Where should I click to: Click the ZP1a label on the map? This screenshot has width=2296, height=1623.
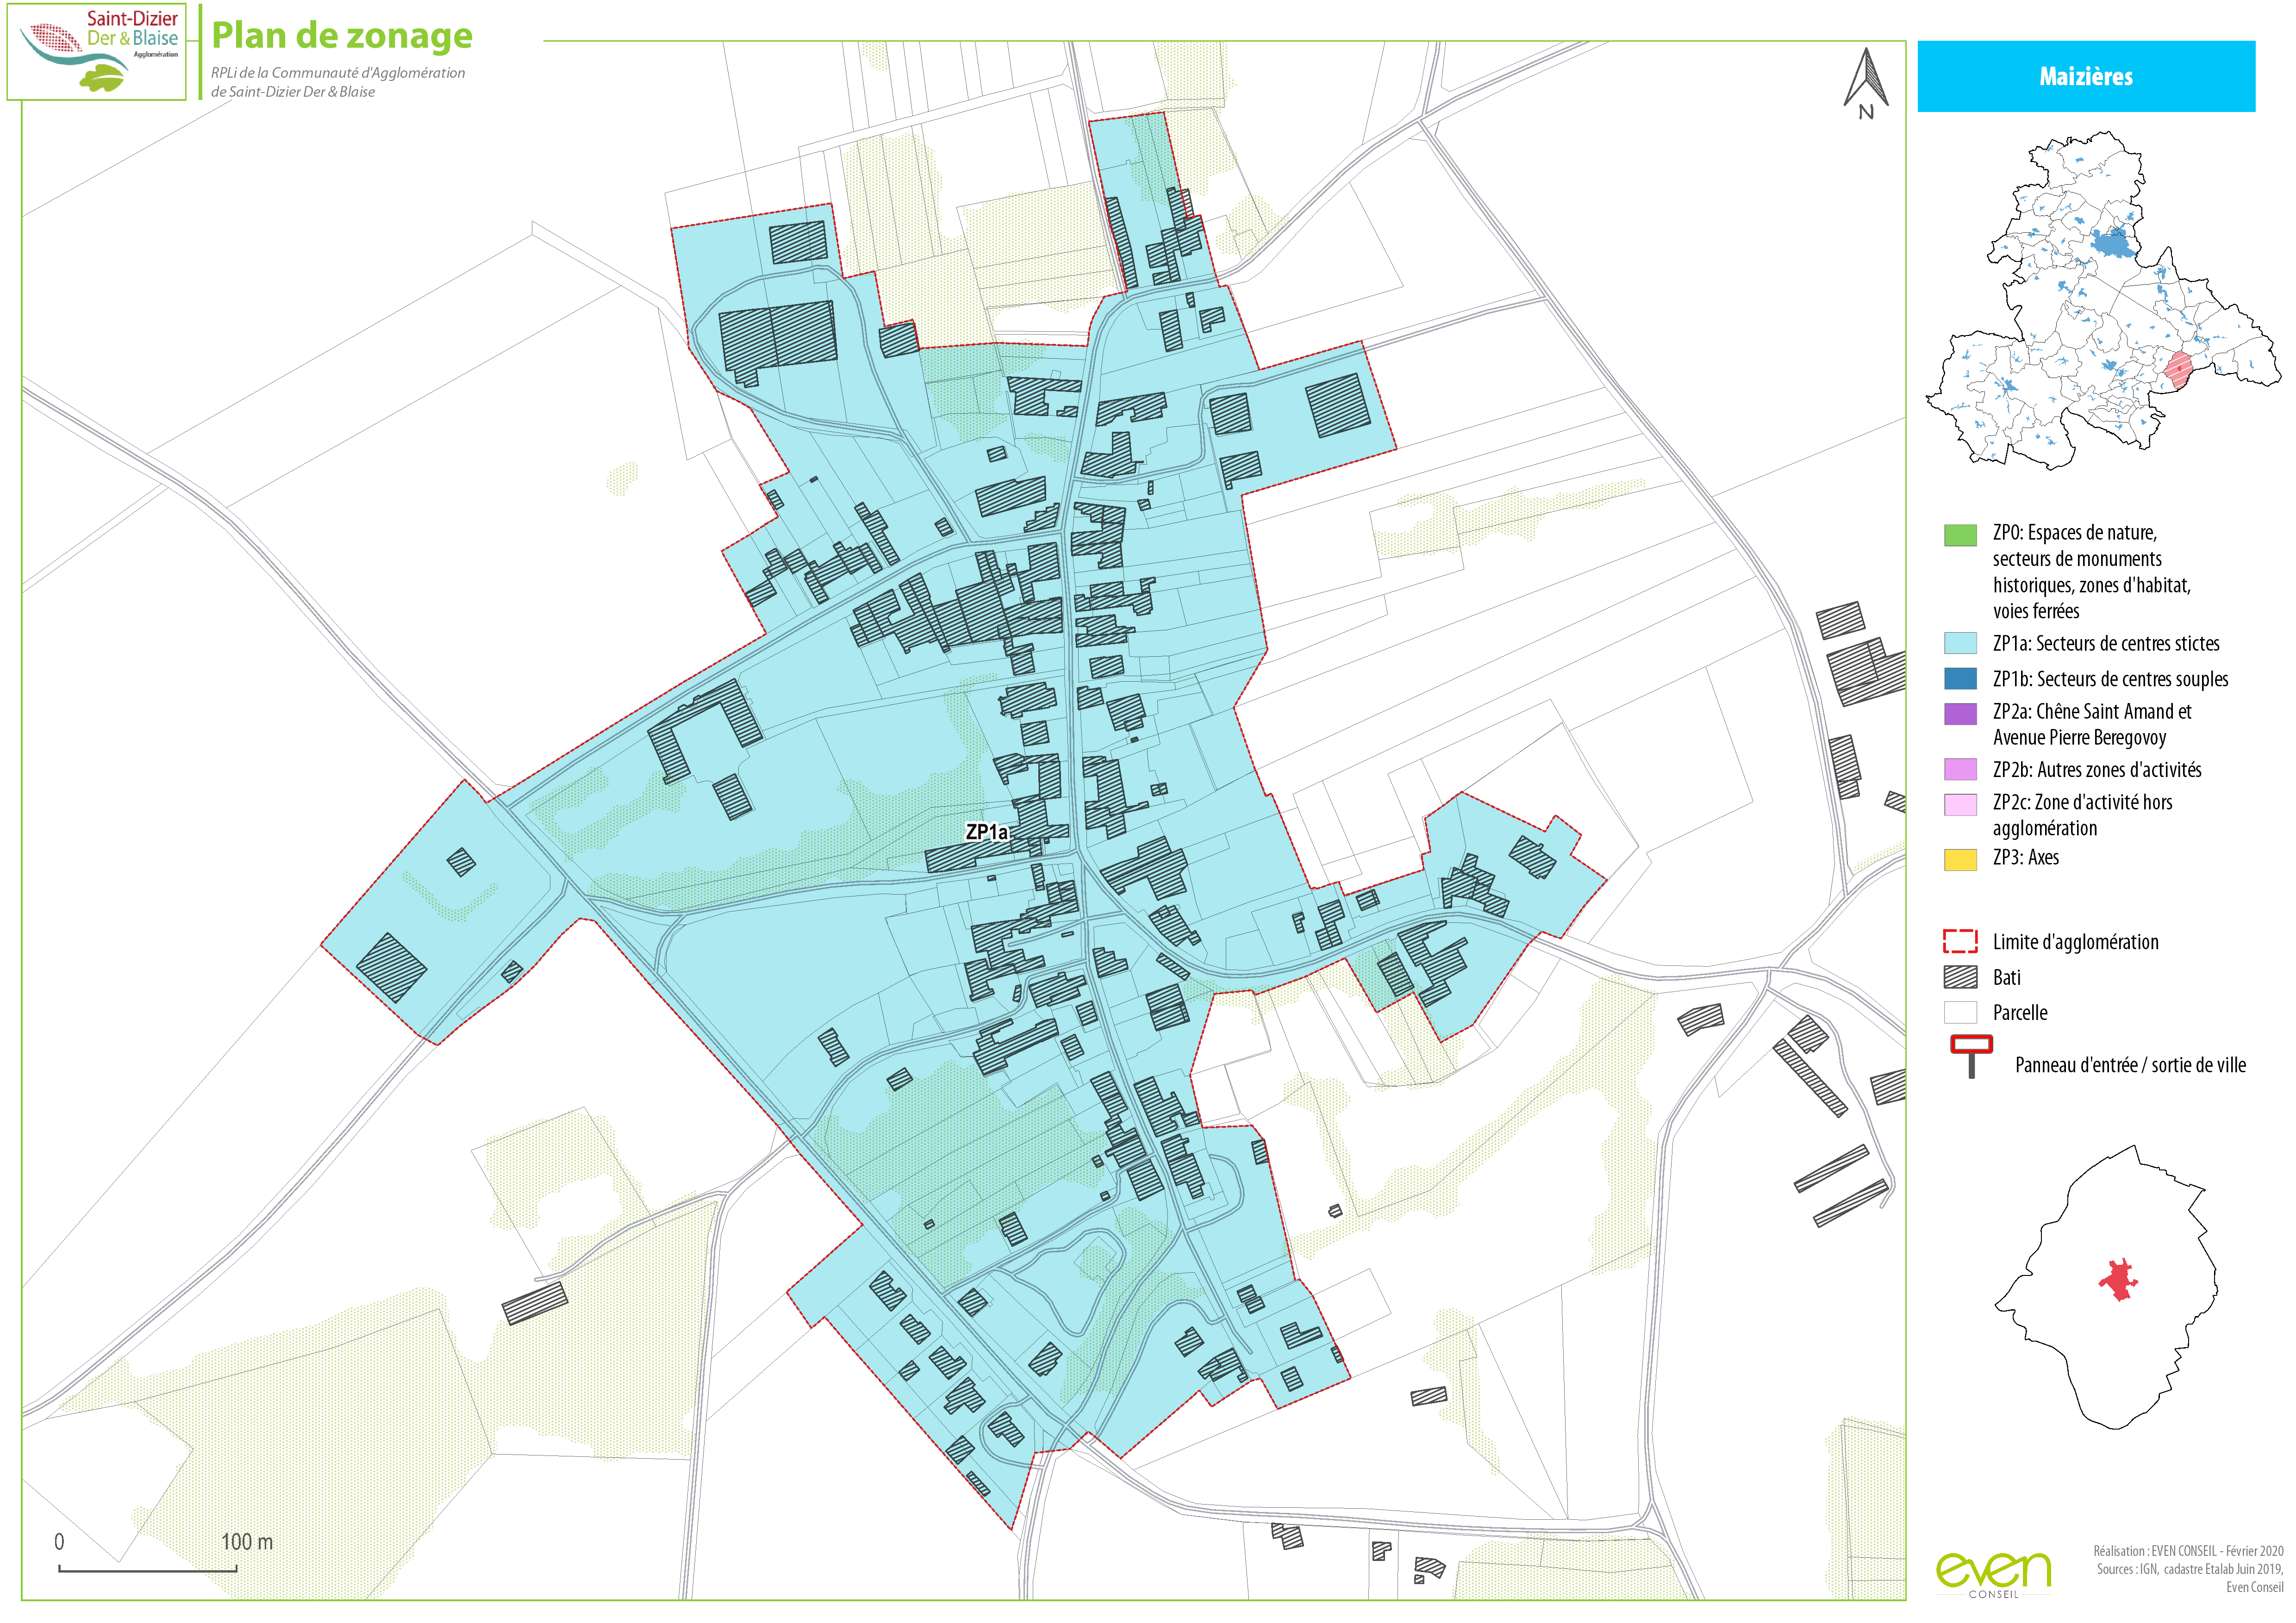pos(986,832)
